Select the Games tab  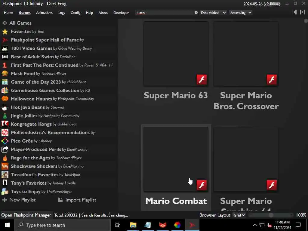(x=25, y=13)
